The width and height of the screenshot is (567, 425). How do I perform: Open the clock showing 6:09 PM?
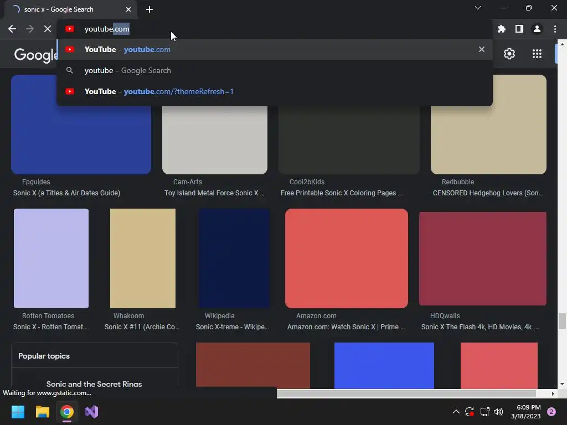(526, 412)
